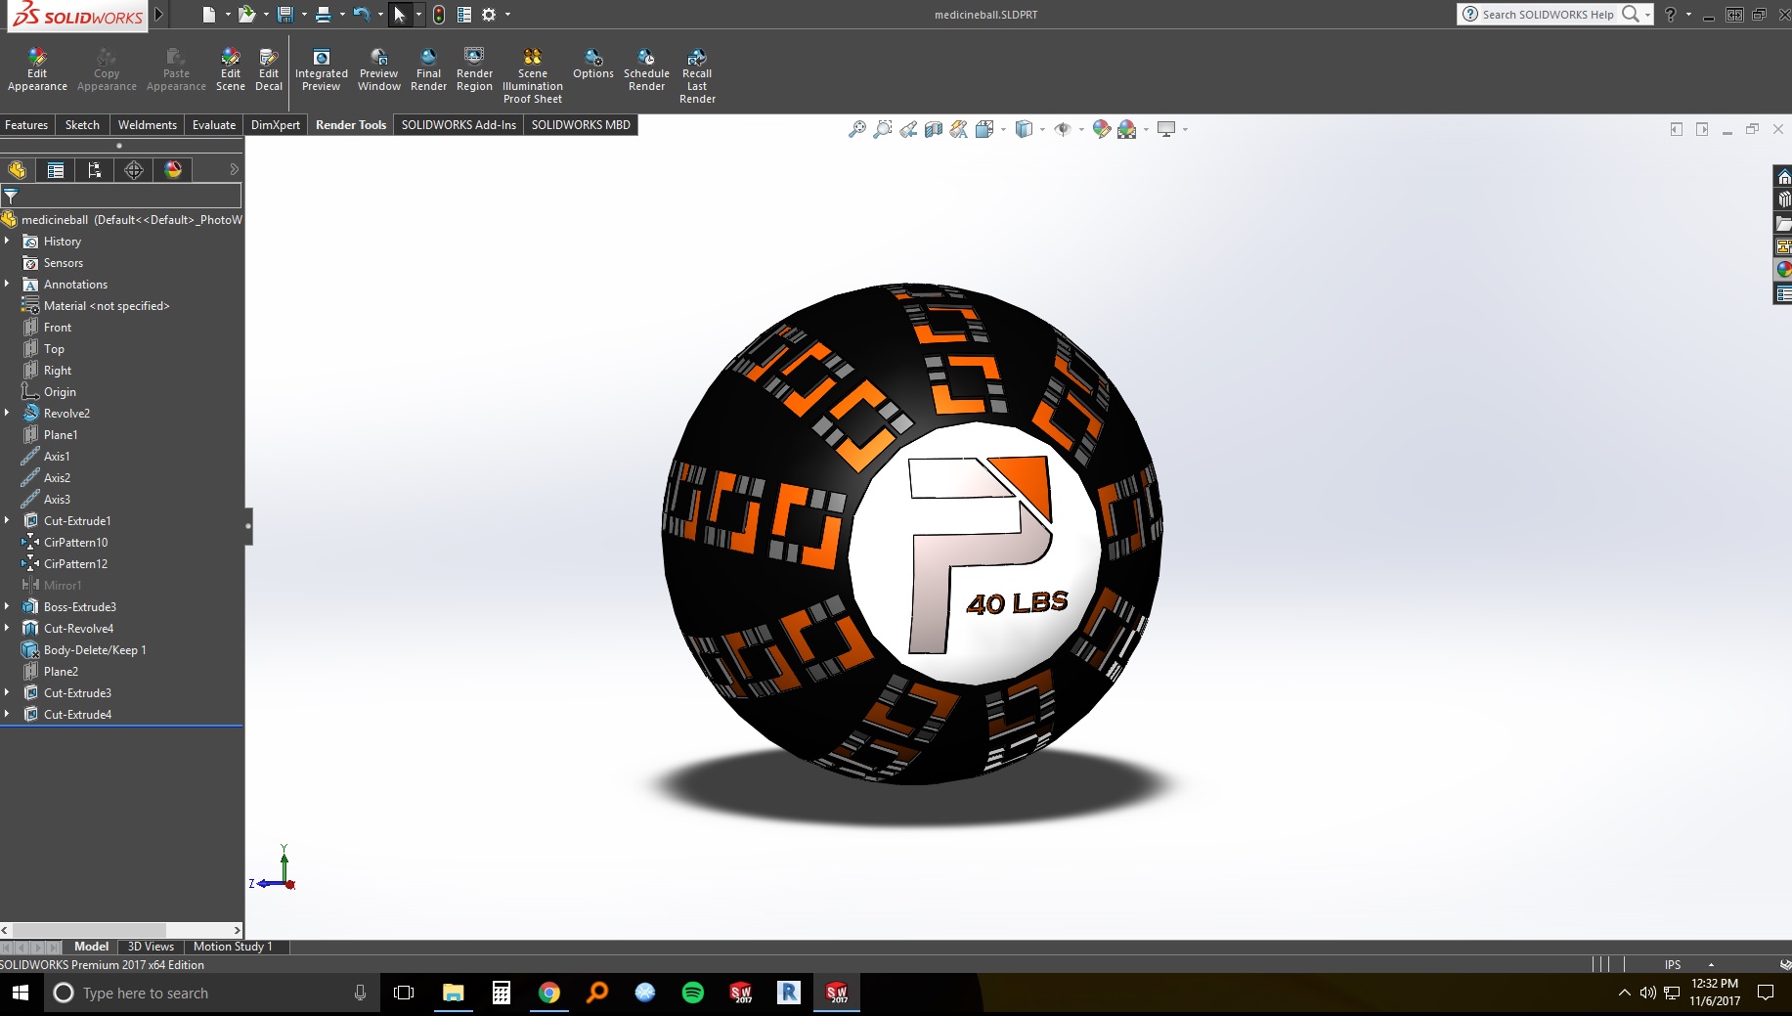This screenshot has height=1016, width=1792.
Task: Open the IPS unit system dropdown
Action: [1711, 965]
